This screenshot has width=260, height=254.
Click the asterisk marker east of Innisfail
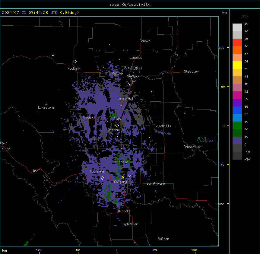click(151, 91)
